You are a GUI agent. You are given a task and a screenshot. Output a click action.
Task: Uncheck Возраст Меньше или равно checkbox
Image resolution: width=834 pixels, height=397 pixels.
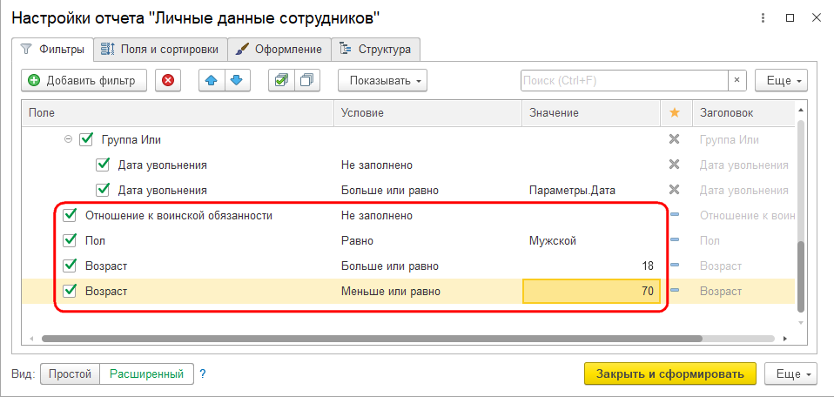[70, 291]
